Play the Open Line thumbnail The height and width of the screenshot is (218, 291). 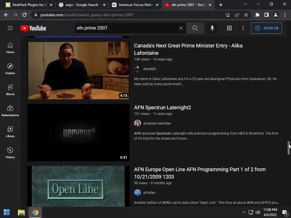79,186
